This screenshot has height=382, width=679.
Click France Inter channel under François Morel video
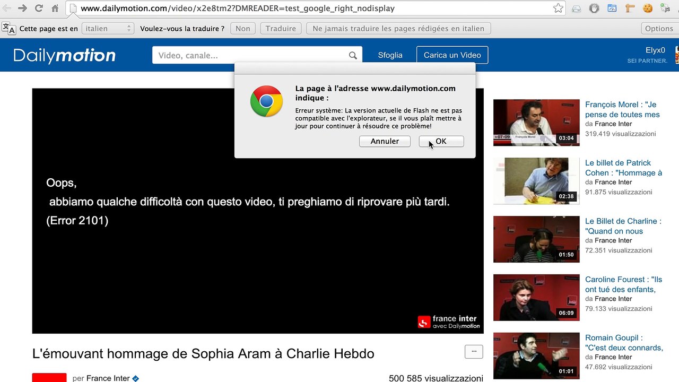[x=613, y=124]
